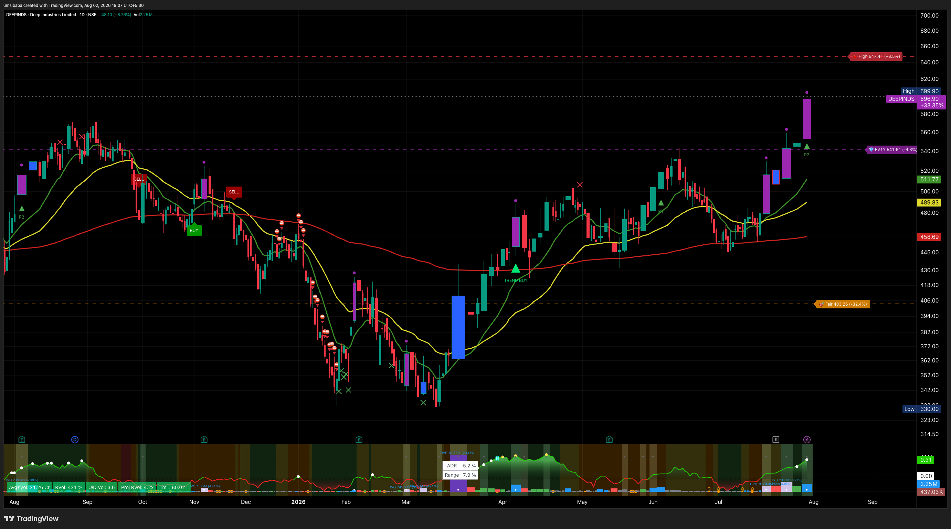Click the purple dot above the latest candle
The image size is (951, 529).
point(807,92)
